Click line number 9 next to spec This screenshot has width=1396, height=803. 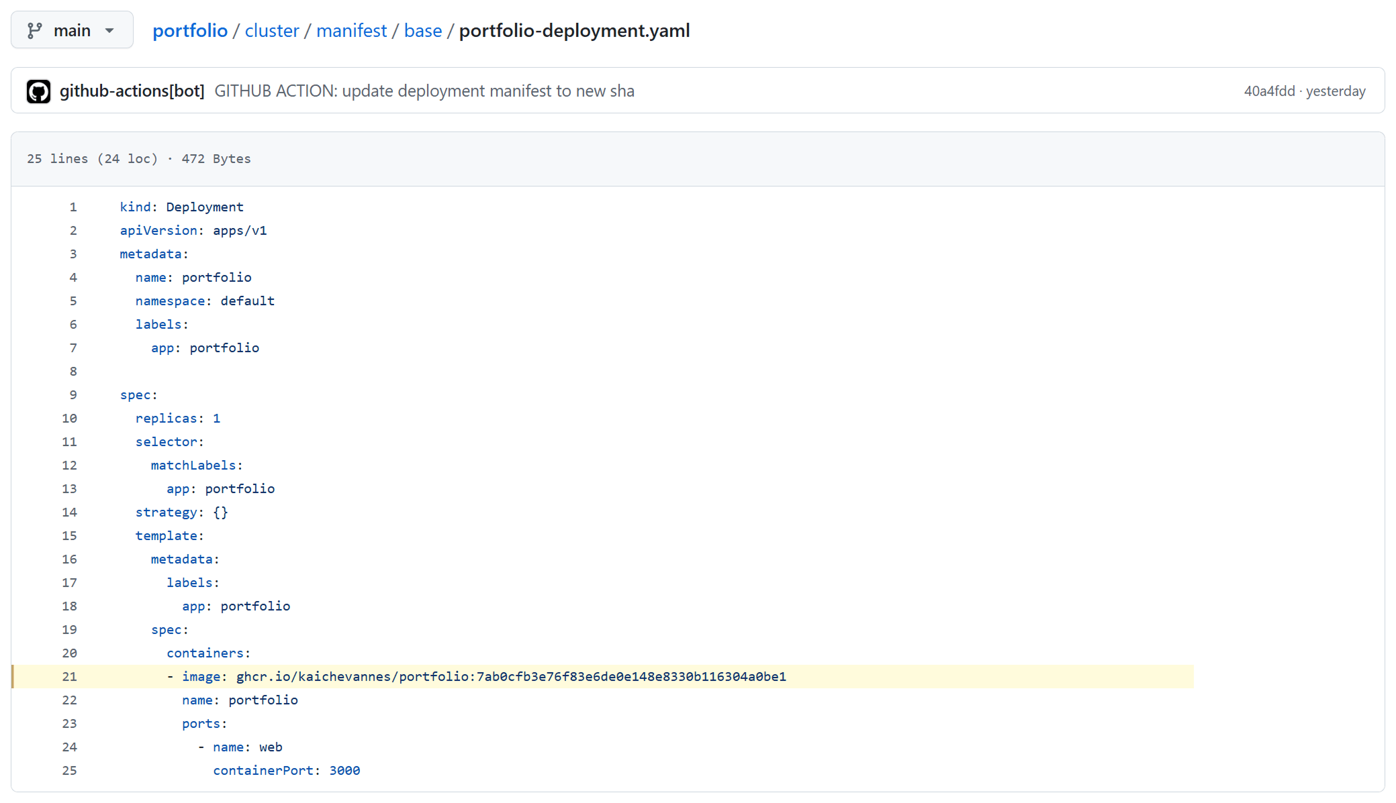(x=73, y=395)
